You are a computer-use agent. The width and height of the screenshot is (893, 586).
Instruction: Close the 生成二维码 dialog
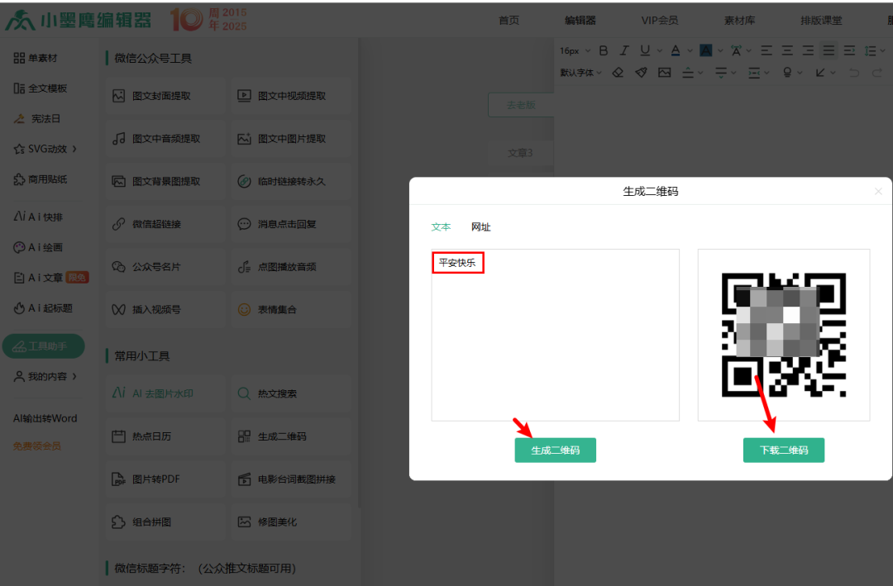[878, 192]
